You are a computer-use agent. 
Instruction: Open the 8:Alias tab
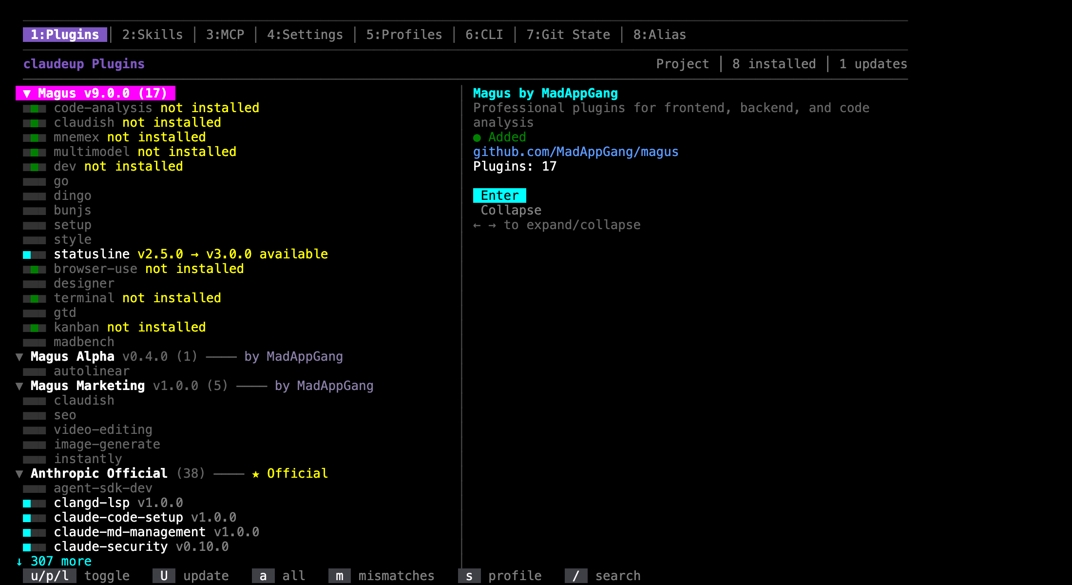pyautogui.click(x=660, y=35)
